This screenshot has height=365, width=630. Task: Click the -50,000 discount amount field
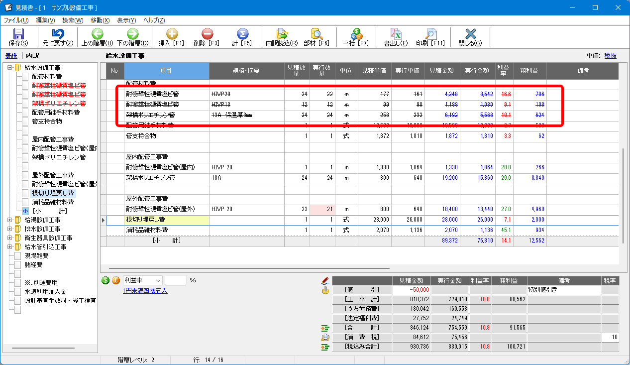[x=412, y=290]
